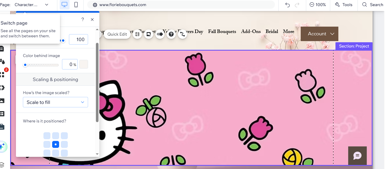This screenshot has height=169, width=385.
Task: Click the animation diamond icon
Action: pyautogui.click(x=160, y=34)
